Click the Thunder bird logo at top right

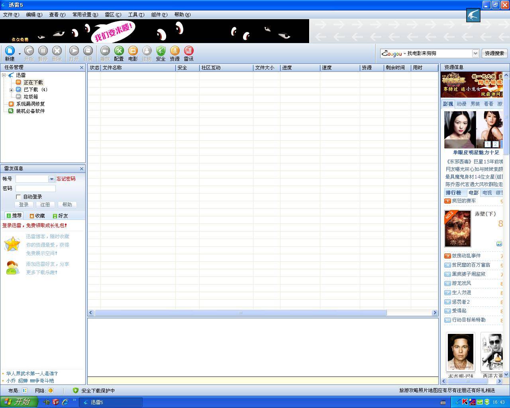473,16
